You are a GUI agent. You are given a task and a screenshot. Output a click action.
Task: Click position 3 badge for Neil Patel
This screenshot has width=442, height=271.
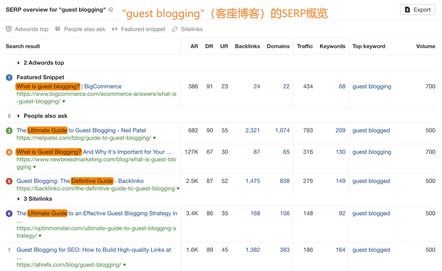(x=9, y=131)
